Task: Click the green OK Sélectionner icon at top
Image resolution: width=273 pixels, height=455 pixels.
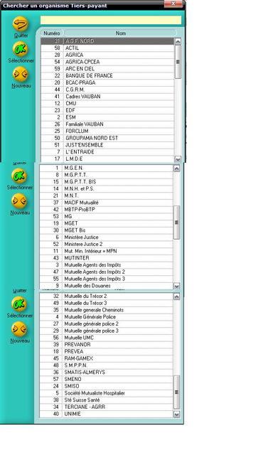Action: click(x=21, y=49)
